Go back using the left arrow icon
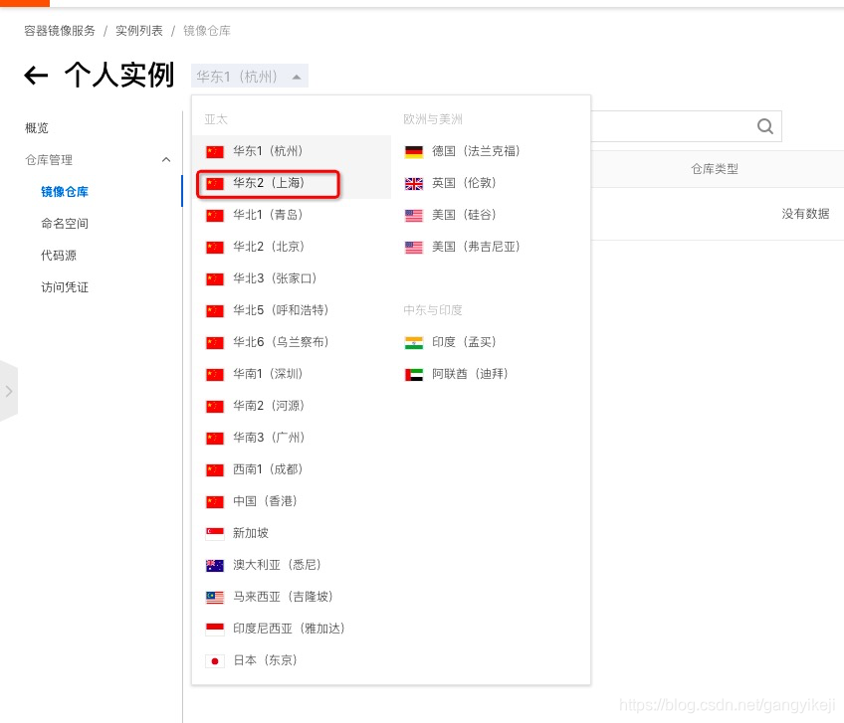Image resolution: width=844 pixels, height=723 pixels. [x=36, y=76]
